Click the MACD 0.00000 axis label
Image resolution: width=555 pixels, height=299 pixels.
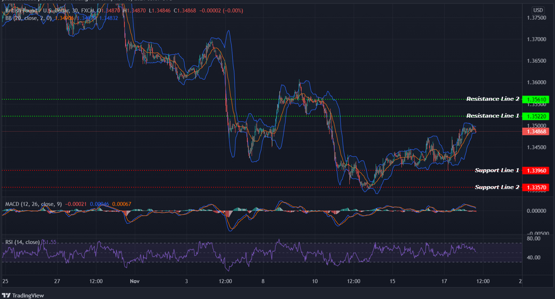(x=536, y=211)
